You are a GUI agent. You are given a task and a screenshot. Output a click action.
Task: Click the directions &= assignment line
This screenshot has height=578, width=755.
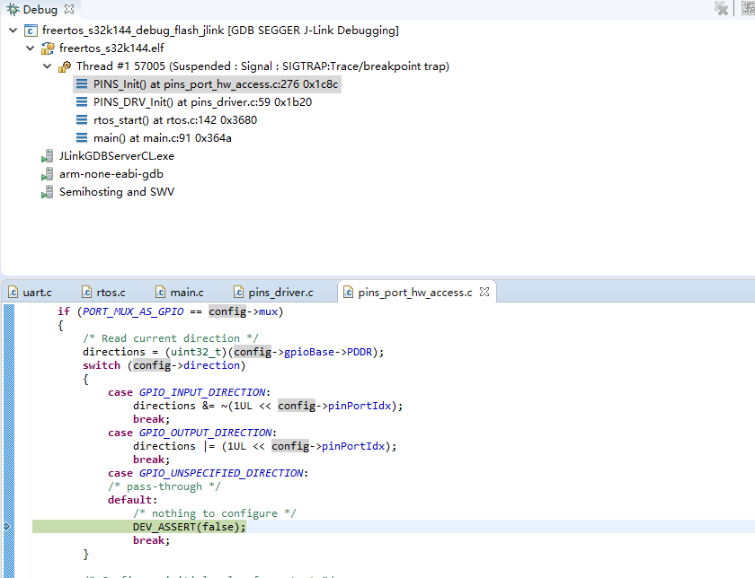point(268,406)
